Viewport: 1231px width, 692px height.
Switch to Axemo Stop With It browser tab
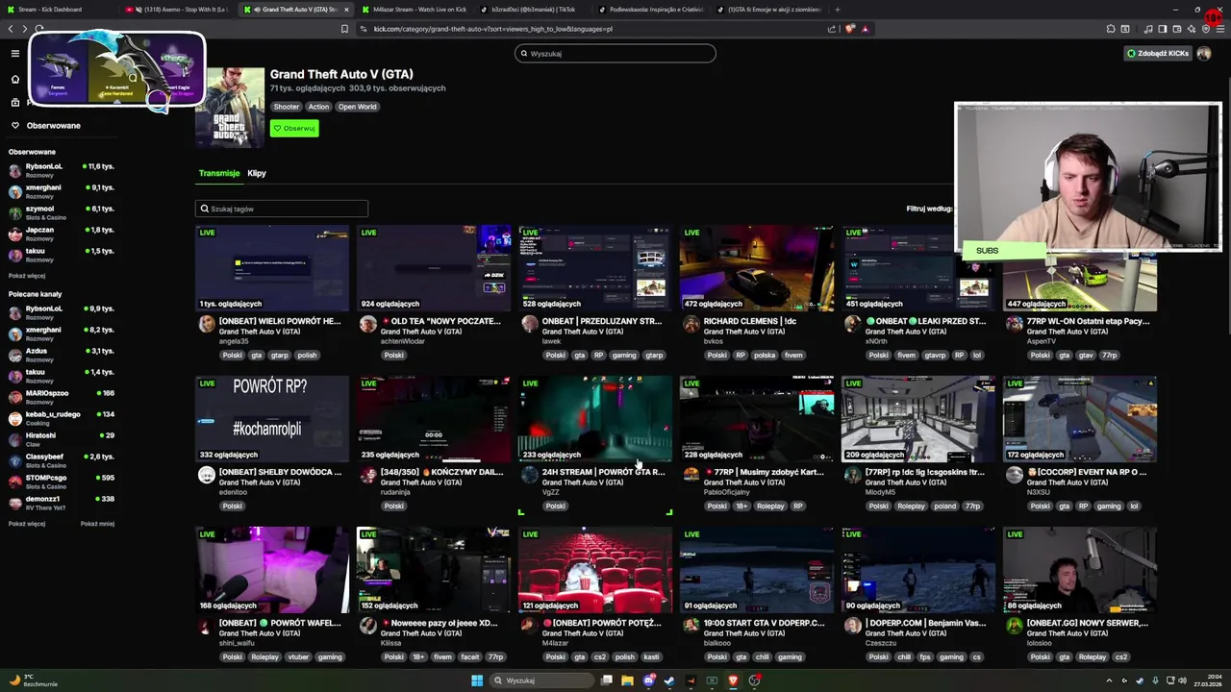pos(179,10)
